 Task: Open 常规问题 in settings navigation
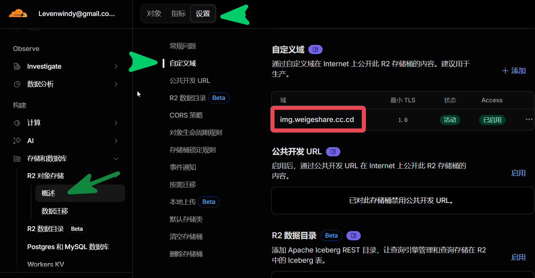[x=183, y=46]
